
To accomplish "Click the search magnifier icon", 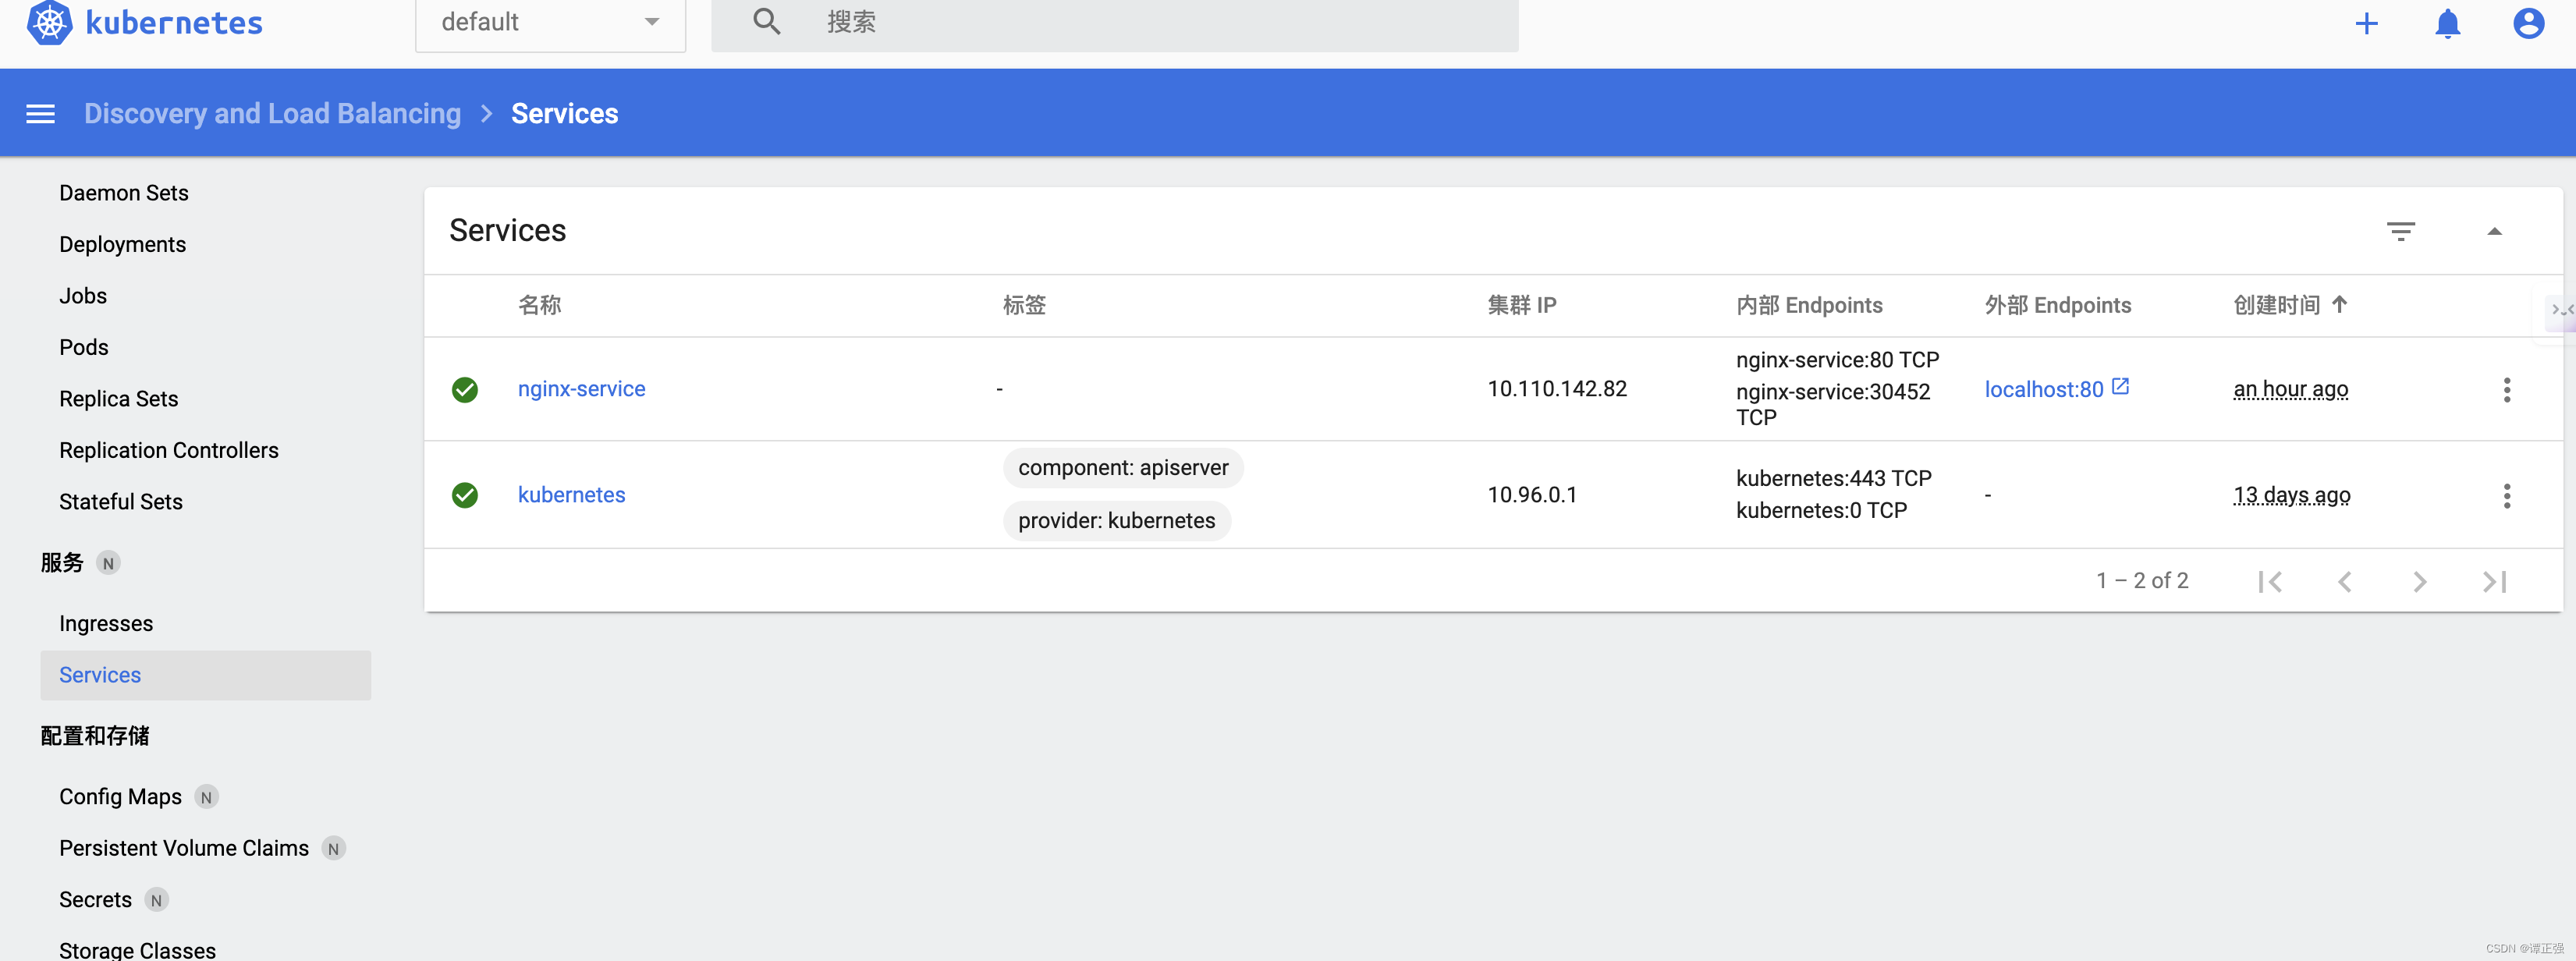I will (766, 21).
